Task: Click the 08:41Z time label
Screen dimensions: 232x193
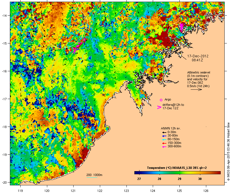Action: pos(197,60)
